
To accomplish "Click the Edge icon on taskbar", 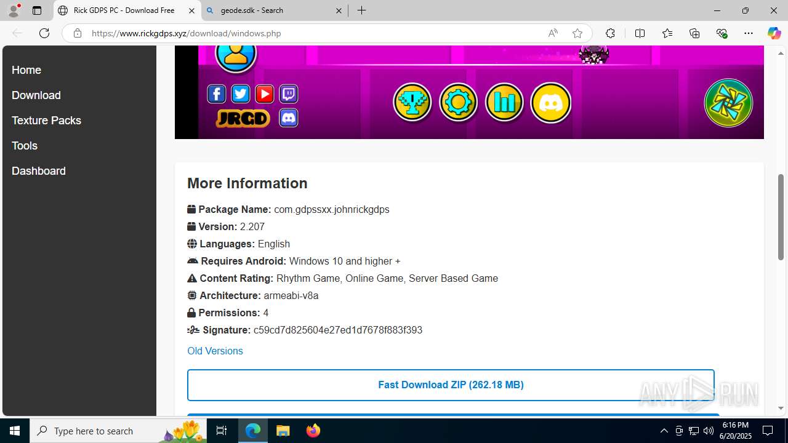I will (x=253, y=431).
